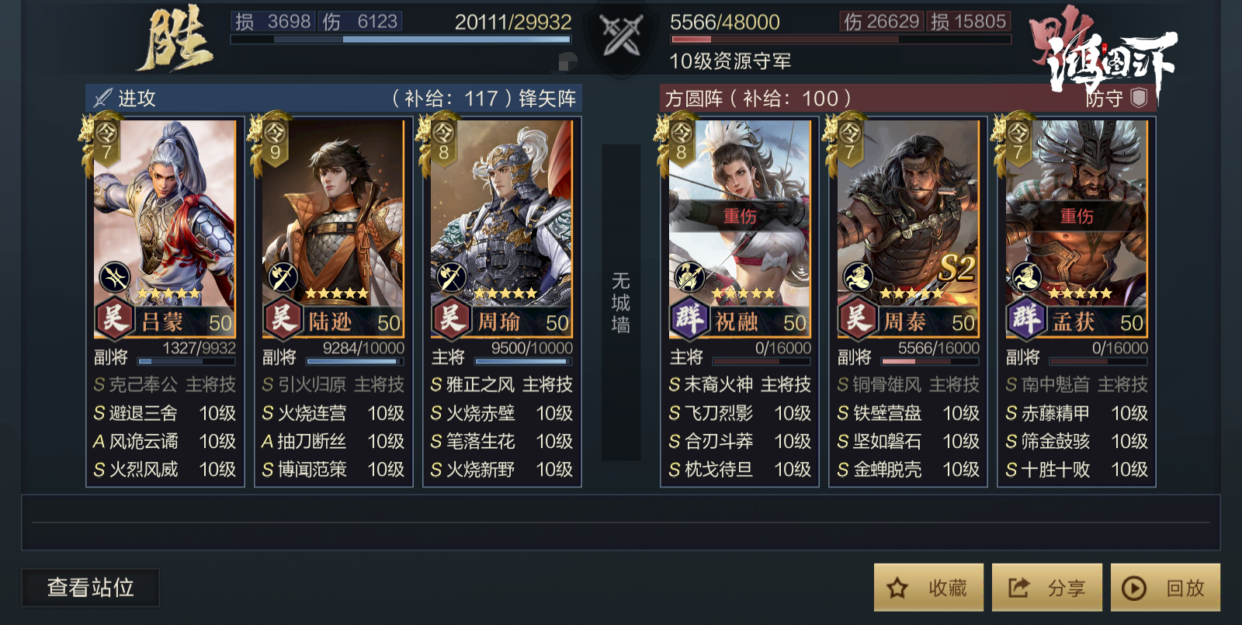This screenshot has width=1242, height=625.
Task: Click the command cost 8 badge on 周瑜
Action: pyautogui.click(x=442, y=141)
